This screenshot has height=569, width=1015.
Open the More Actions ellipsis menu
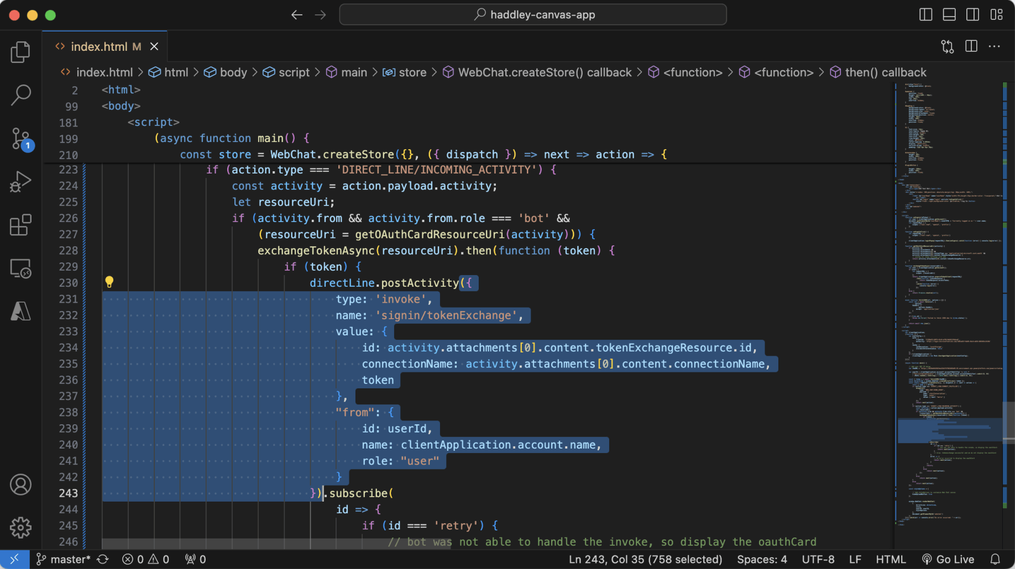994,46
